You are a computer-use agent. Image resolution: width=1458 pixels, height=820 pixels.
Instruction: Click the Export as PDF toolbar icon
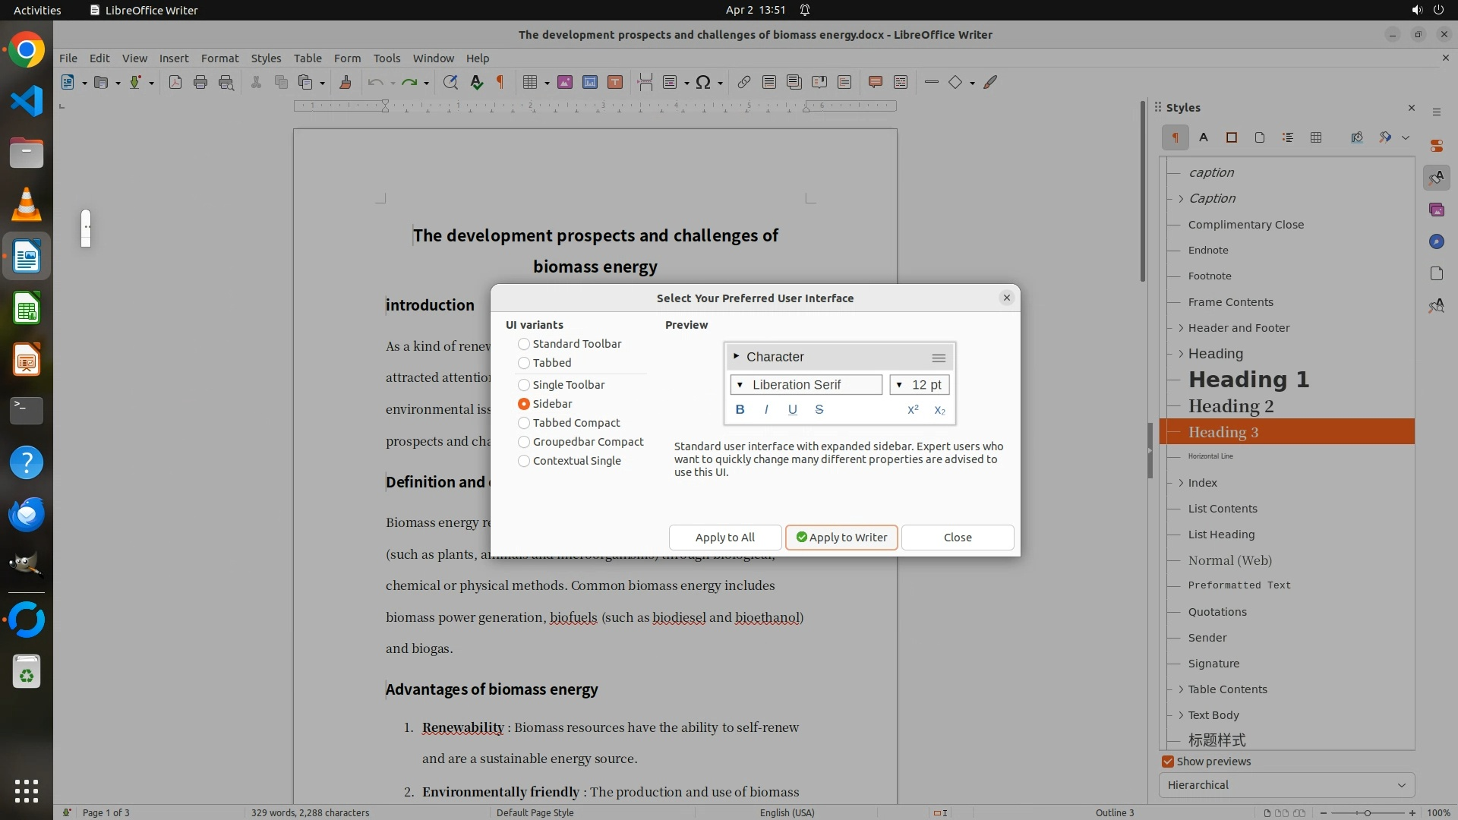(x=175, y=83)
